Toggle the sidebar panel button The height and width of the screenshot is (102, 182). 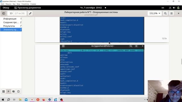click(4, 13)
